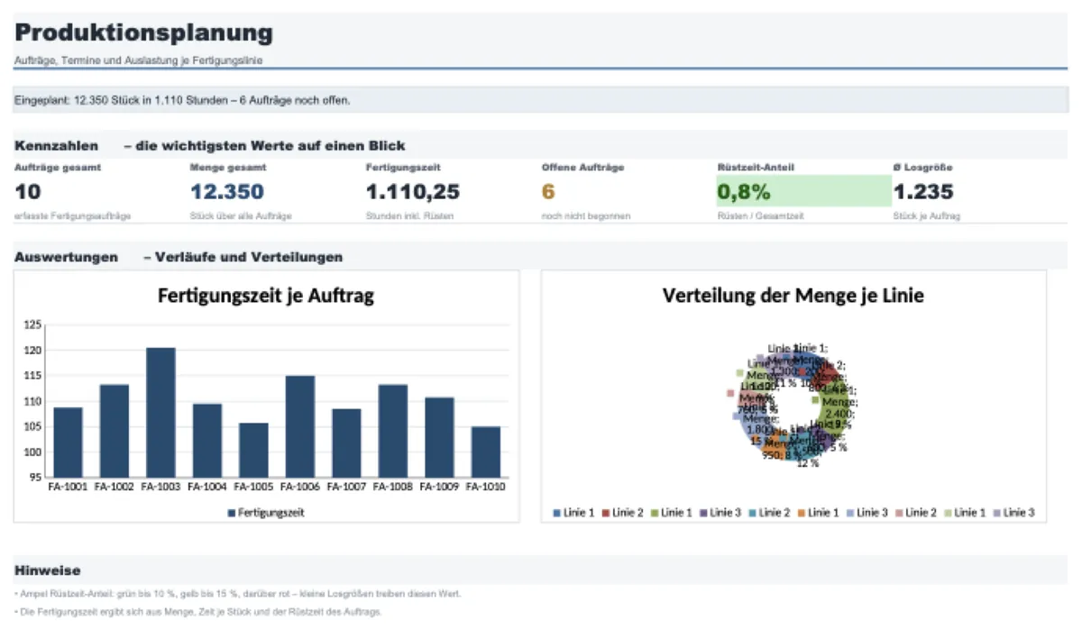Click the note 'Die Fertigungszeit ergibt sich aus Menge'
The image size is (1082, 630).
[x=197, y=612]
